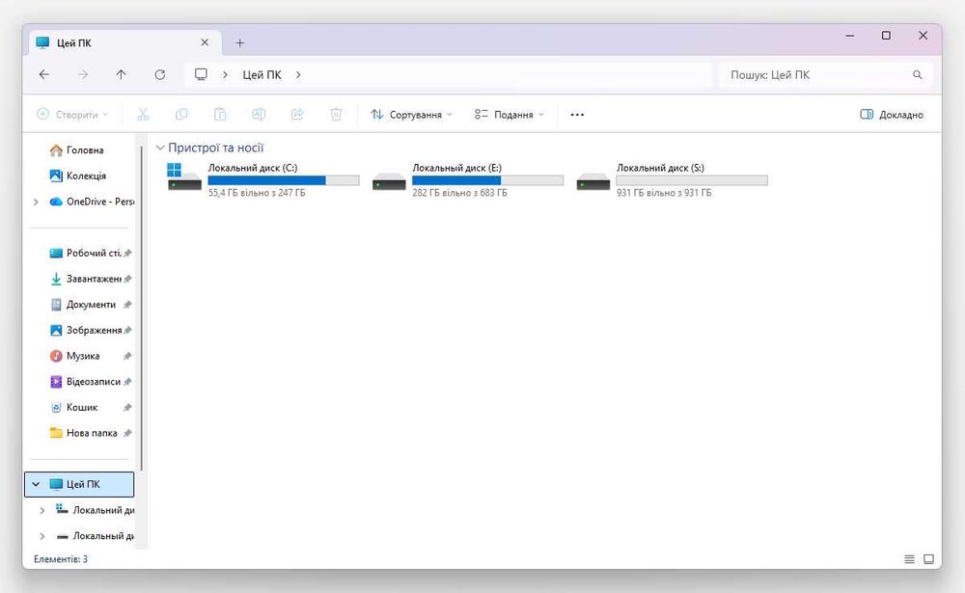The height and width of the screenshot is (593, 965).
Task: Click text 282 ГБ вільно з 683 ГБ
Action: pyautogui.click(x=459, y=193)
